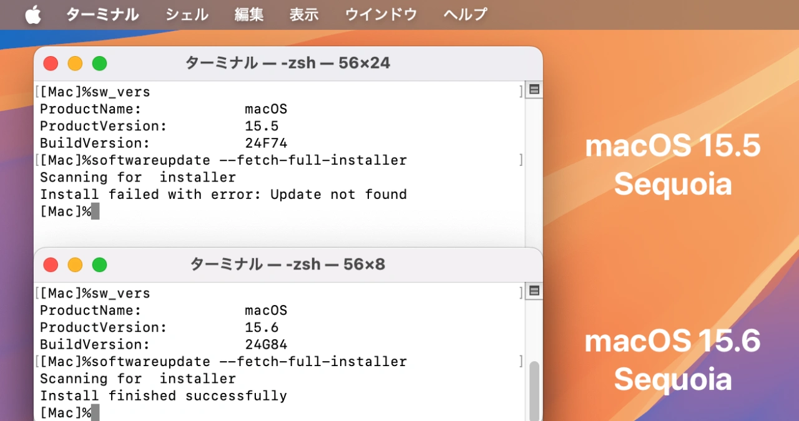The height and width of the screenshot is (421, 799).
Task: Open the split-pane icon in the macOS 15.6 terminal
Action: (534, 291)
